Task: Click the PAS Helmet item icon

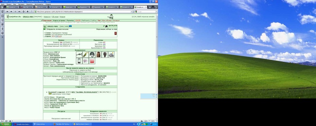Action: point(92,55)
